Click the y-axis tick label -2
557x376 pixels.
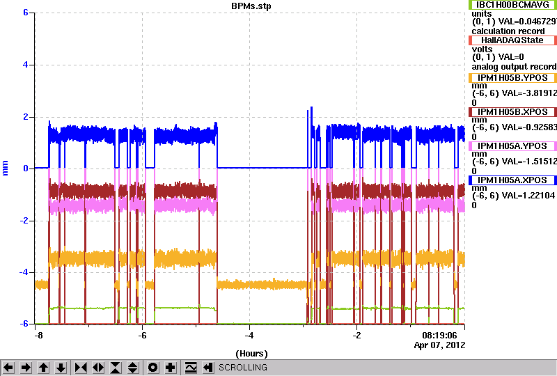tap(24, 221)
